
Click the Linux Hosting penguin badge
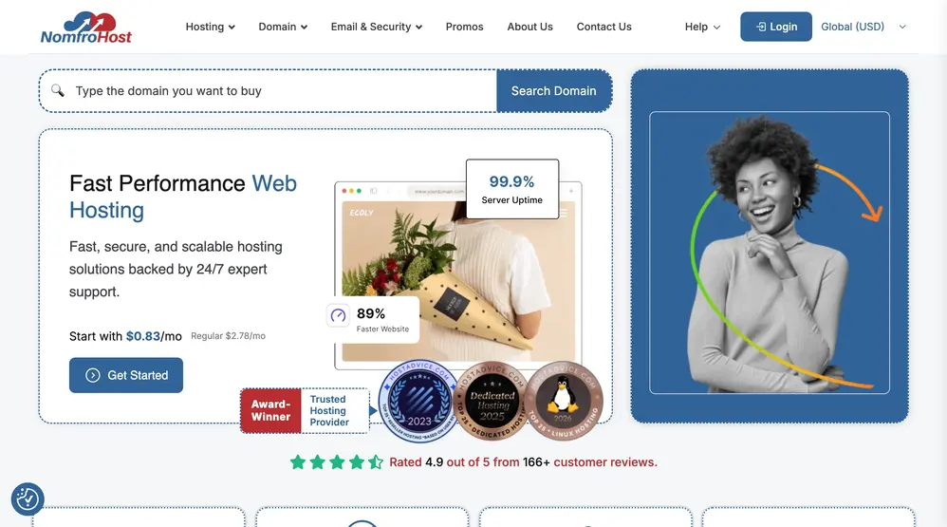coord(563,401)
